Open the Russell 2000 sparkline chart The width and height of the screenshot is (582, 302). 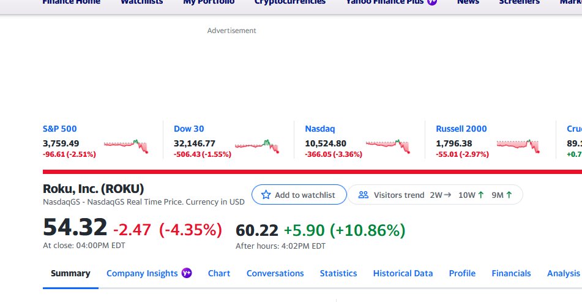(518, 146)
